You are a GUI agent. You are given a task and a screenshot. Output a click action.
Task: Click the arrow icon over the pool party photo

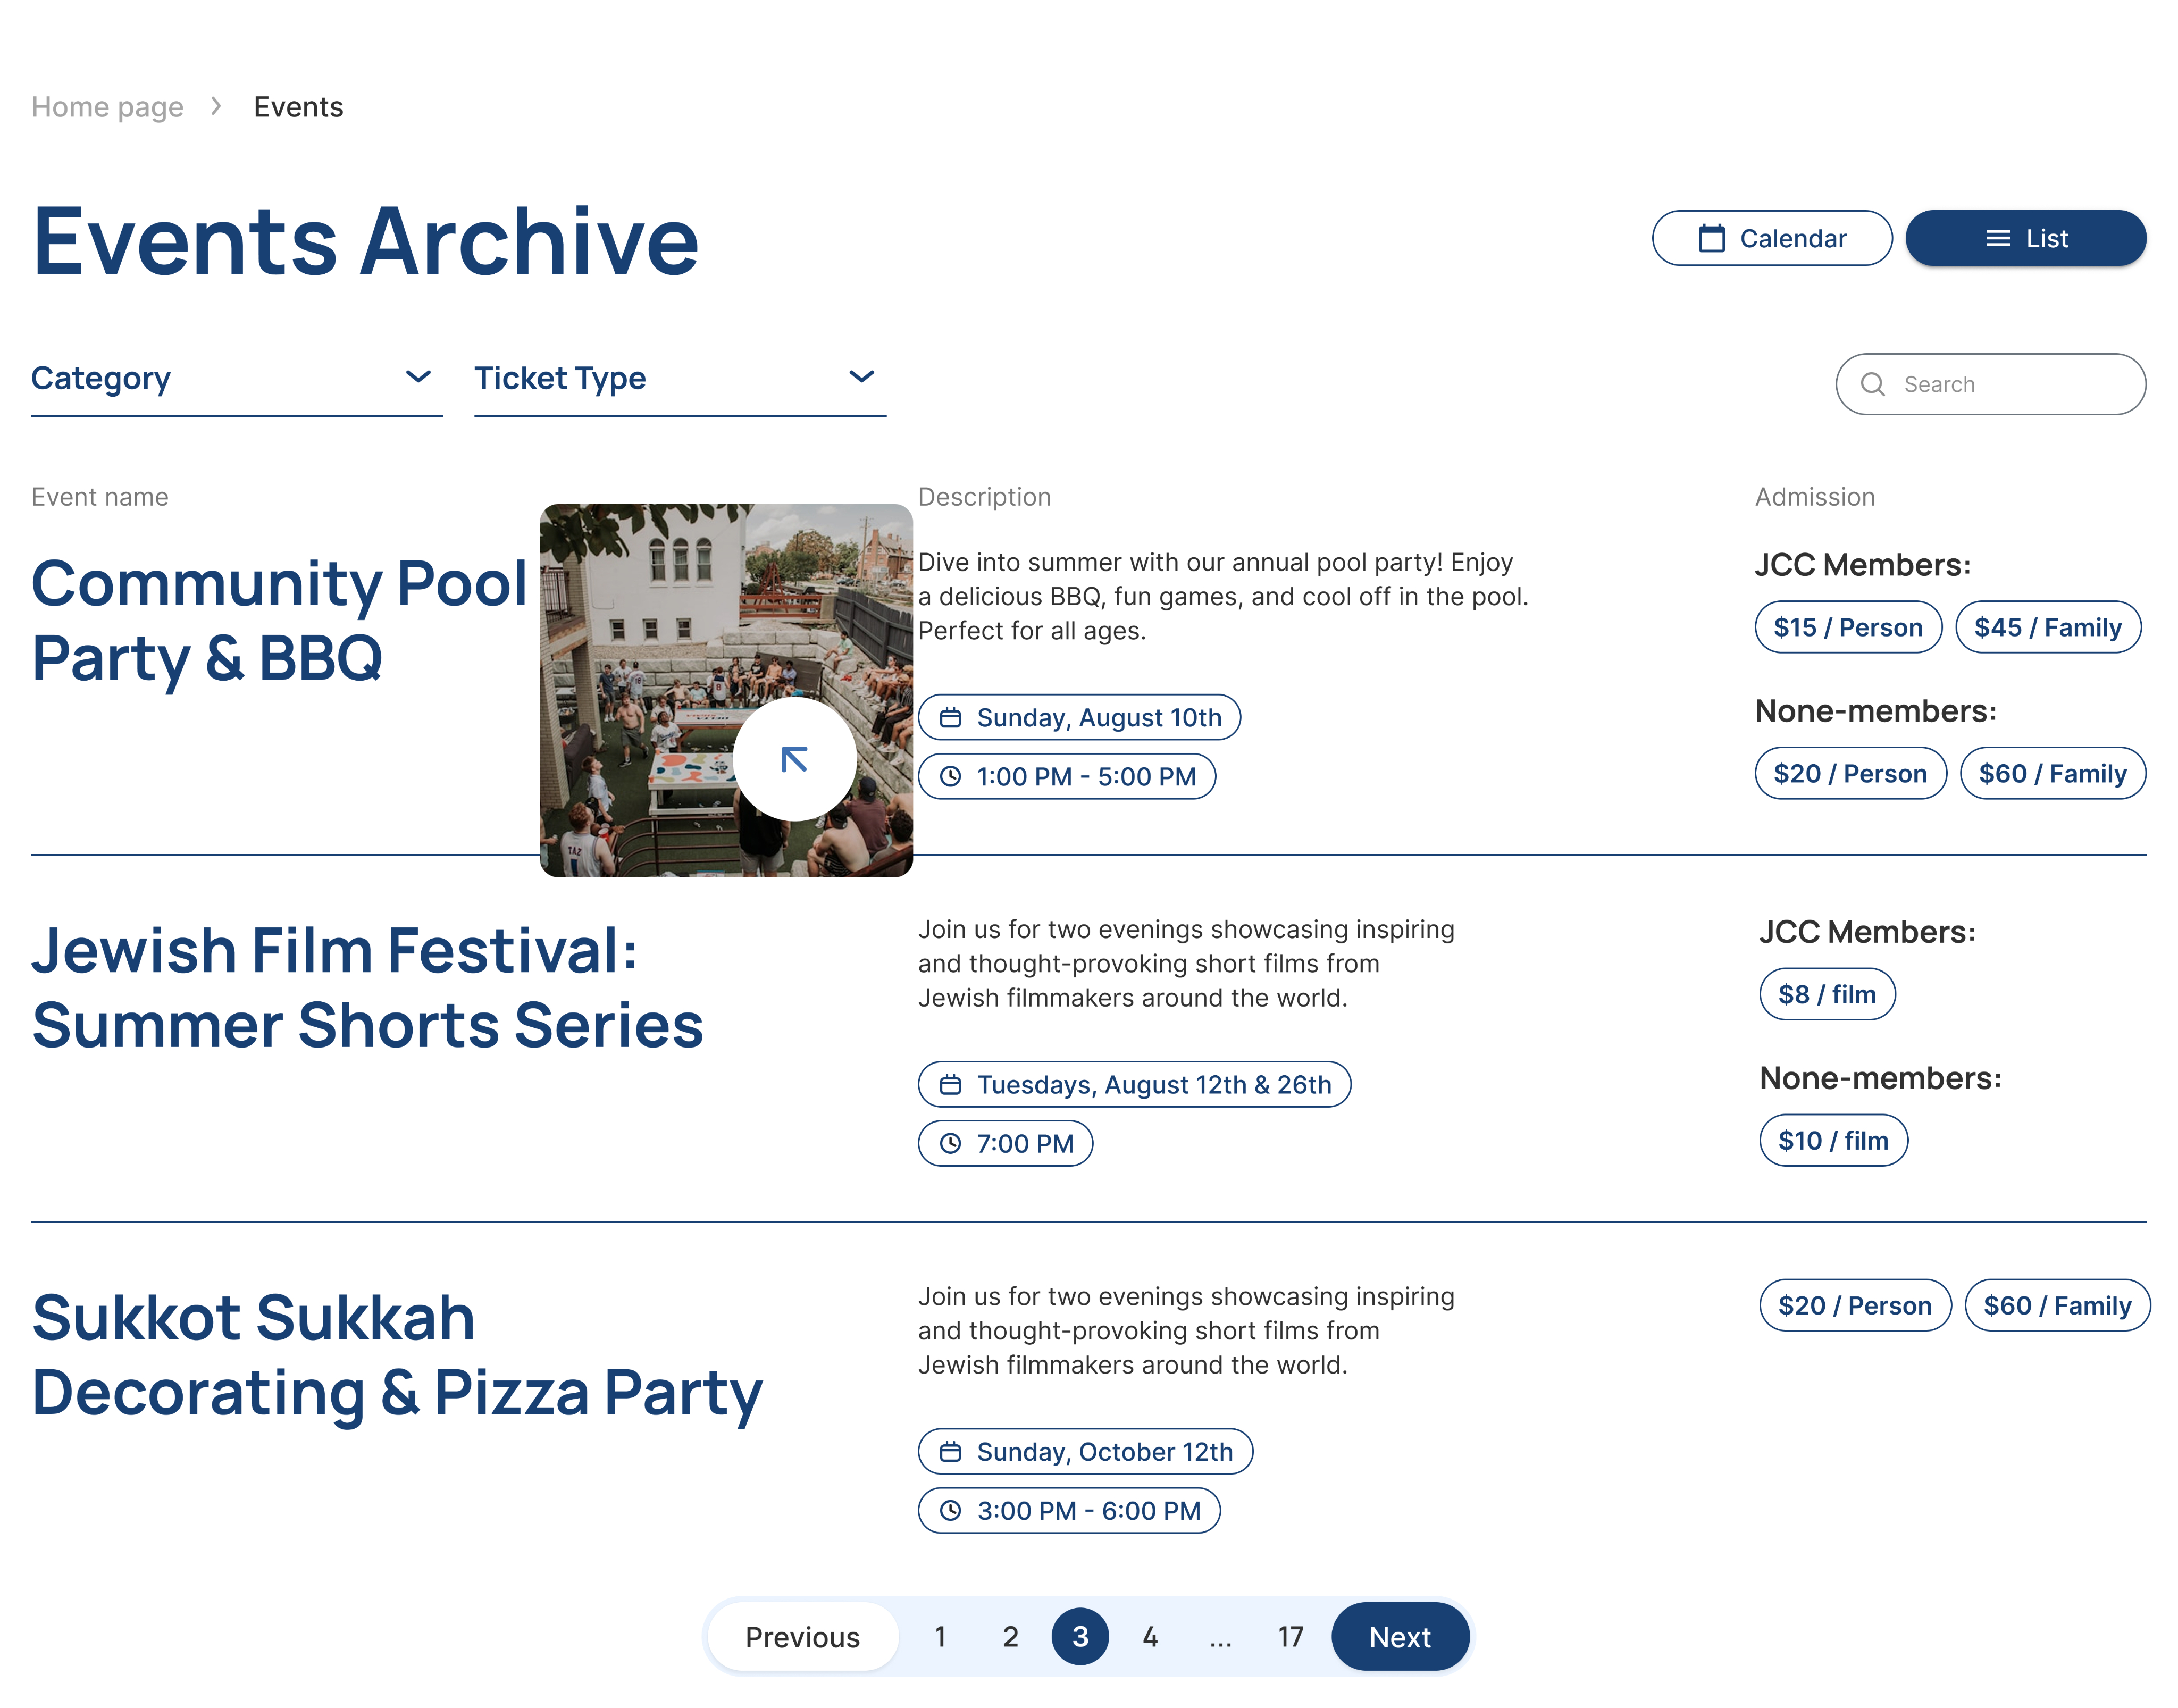click(795, 760)
